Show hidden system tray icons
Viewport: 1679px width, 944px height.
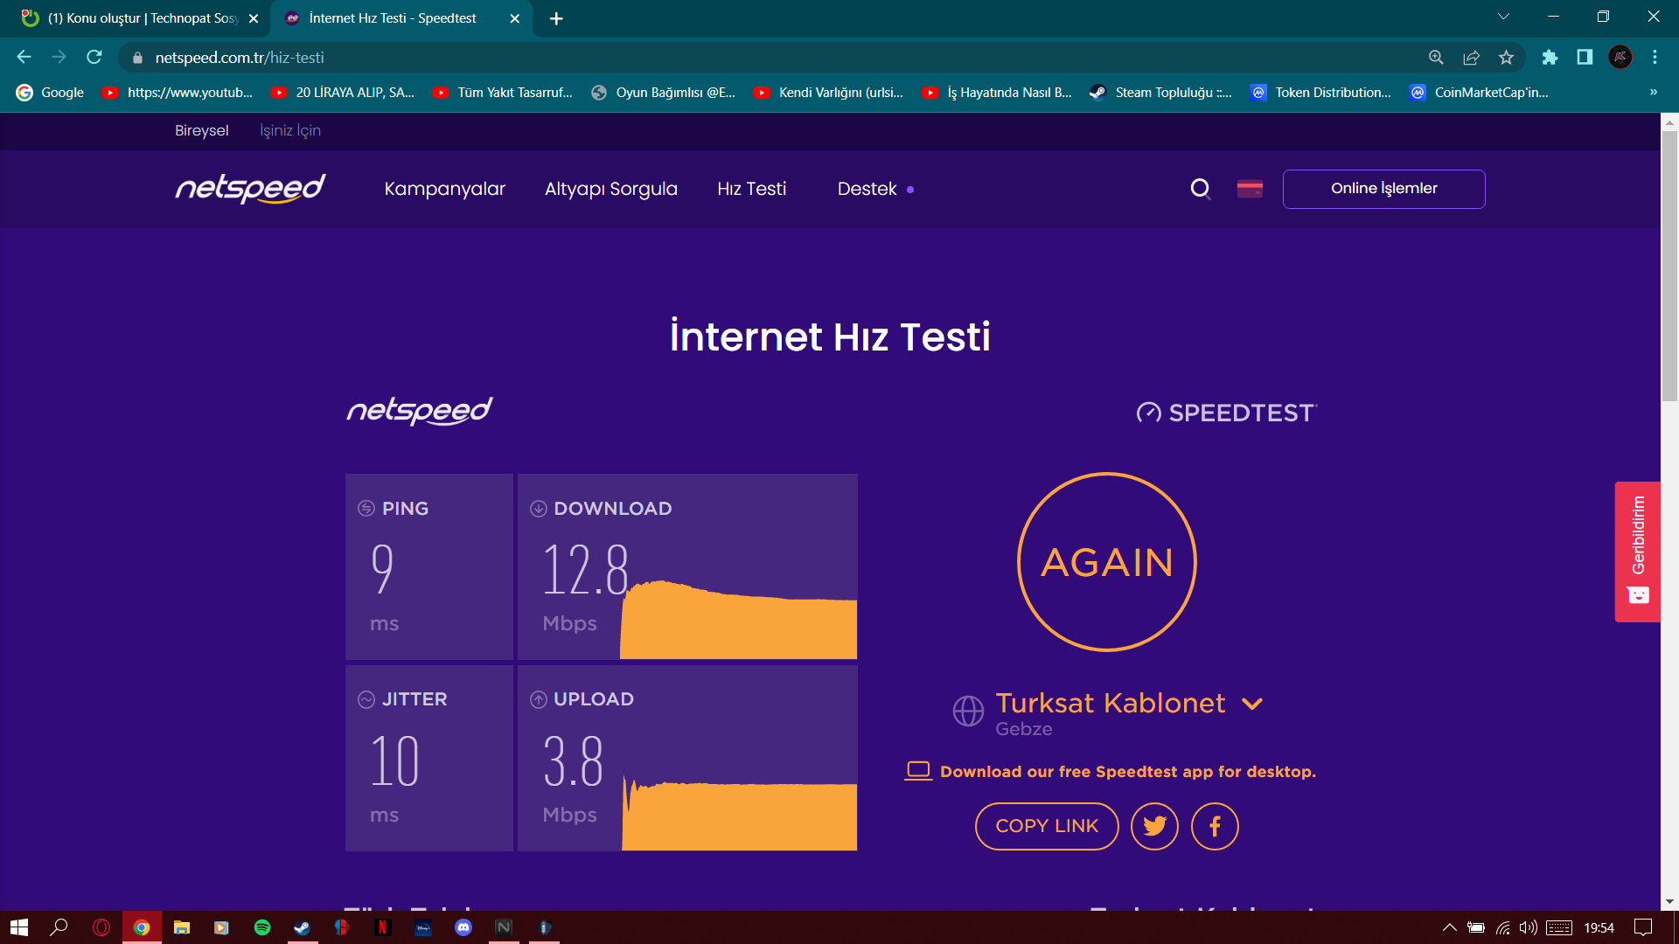coord(1449,927)
